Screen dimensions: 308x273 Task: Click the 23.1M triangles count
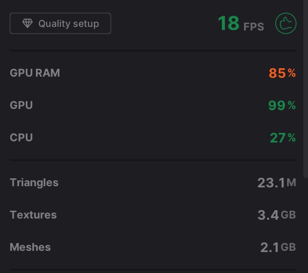(277, 183)
